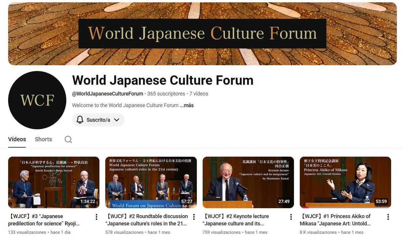
Task: Click the WCF channel avatar
Action: tap(37, 100)
